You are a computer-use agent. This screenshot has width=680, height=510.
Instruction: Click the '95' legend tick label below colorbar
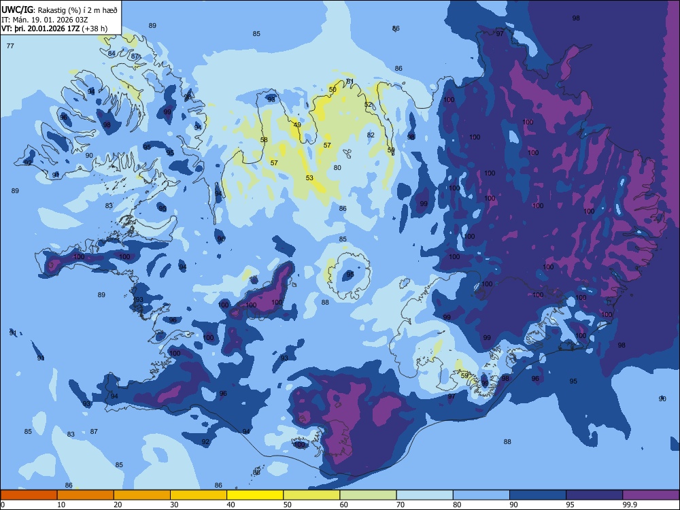pos(571,505)
